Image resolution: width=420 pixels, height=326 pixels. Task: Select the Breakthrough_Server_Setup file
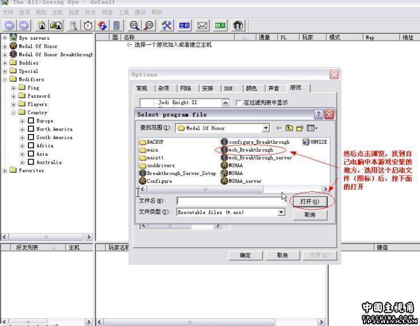[x=177, y=173]
